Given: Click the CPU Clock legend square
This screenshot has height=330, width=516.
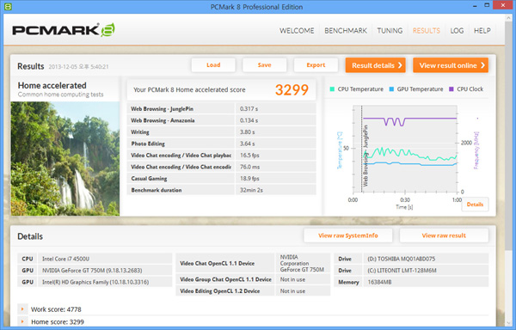Looking at the screenshot, I should pos(451,89).
